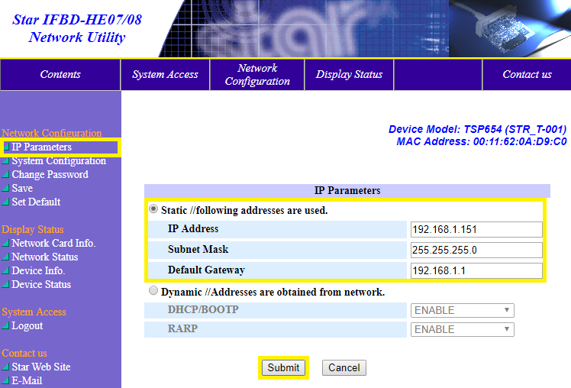Click Logout in sidebar
The image size is (571, 388).
pyautogui.click(x=27, y=325)
